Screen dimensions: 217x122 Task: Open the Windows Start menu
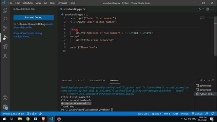coord(4,119)
